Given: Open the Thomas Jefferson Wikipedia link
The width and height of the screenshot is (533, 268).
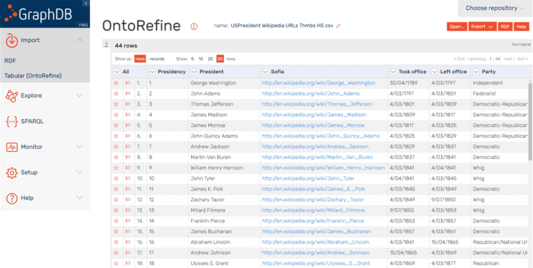Looking at the screenshot, I should (317, 104).
